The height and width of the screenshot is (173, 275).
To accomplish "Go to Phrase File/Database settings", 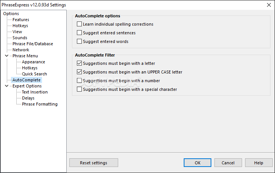I will point(33,44).
